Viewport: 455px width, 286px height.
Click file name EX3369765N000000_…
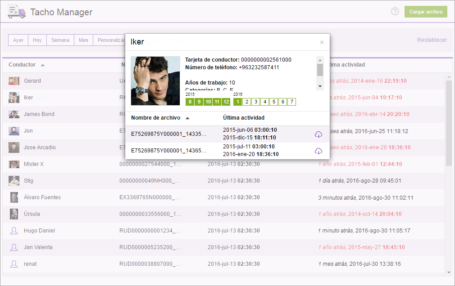(x=150, y=197)
